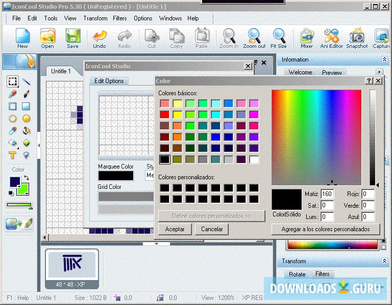The width and height of the screenshot is (392, 305).
Task: Click the dark blue foreground color
Action: coord(15,182)
